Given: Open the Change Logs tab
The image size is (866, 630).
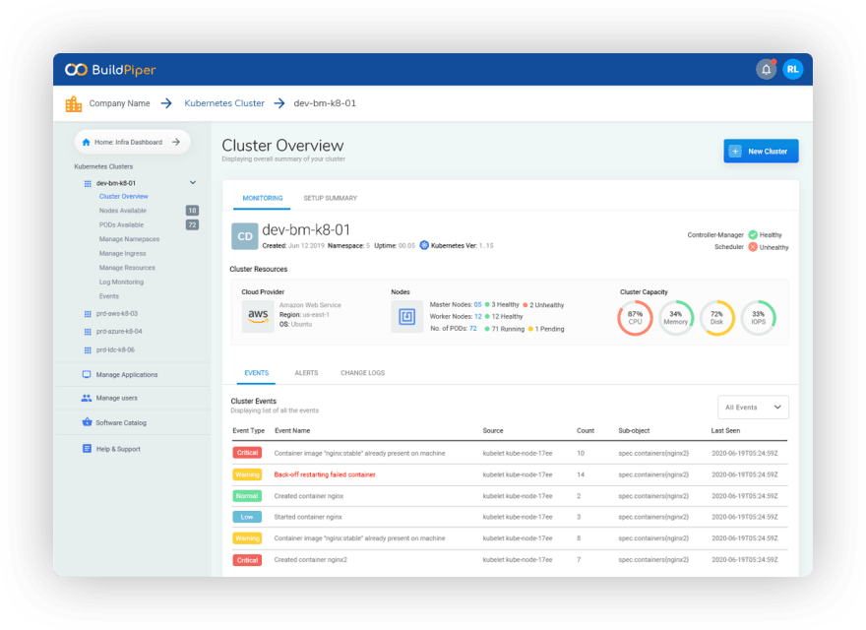Looking at the screenshot, I should 362,373.
